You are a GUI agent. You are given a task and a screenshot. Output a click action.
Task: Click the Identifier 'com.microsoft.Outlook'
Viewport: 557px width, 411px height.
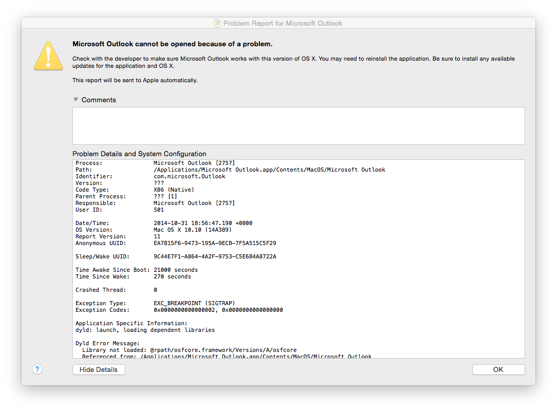[x=189, y=177]
